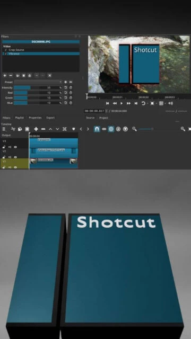Skip to the start of the video
Screen dimensions: 191x339
click(107, 103)
